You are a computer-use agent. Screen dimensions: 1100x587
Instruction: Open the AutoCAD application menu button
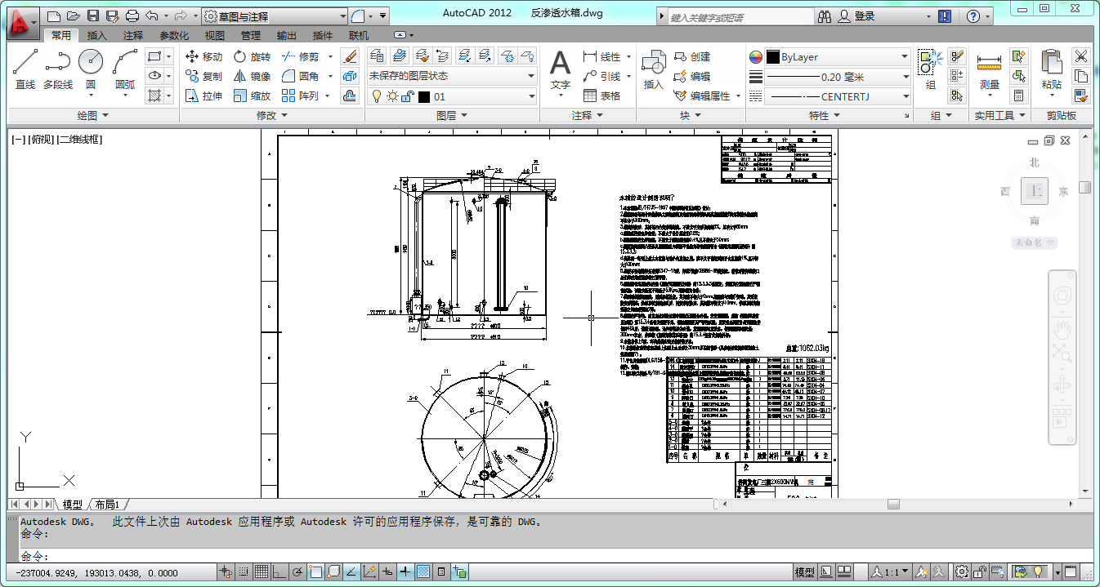[21, 23]
